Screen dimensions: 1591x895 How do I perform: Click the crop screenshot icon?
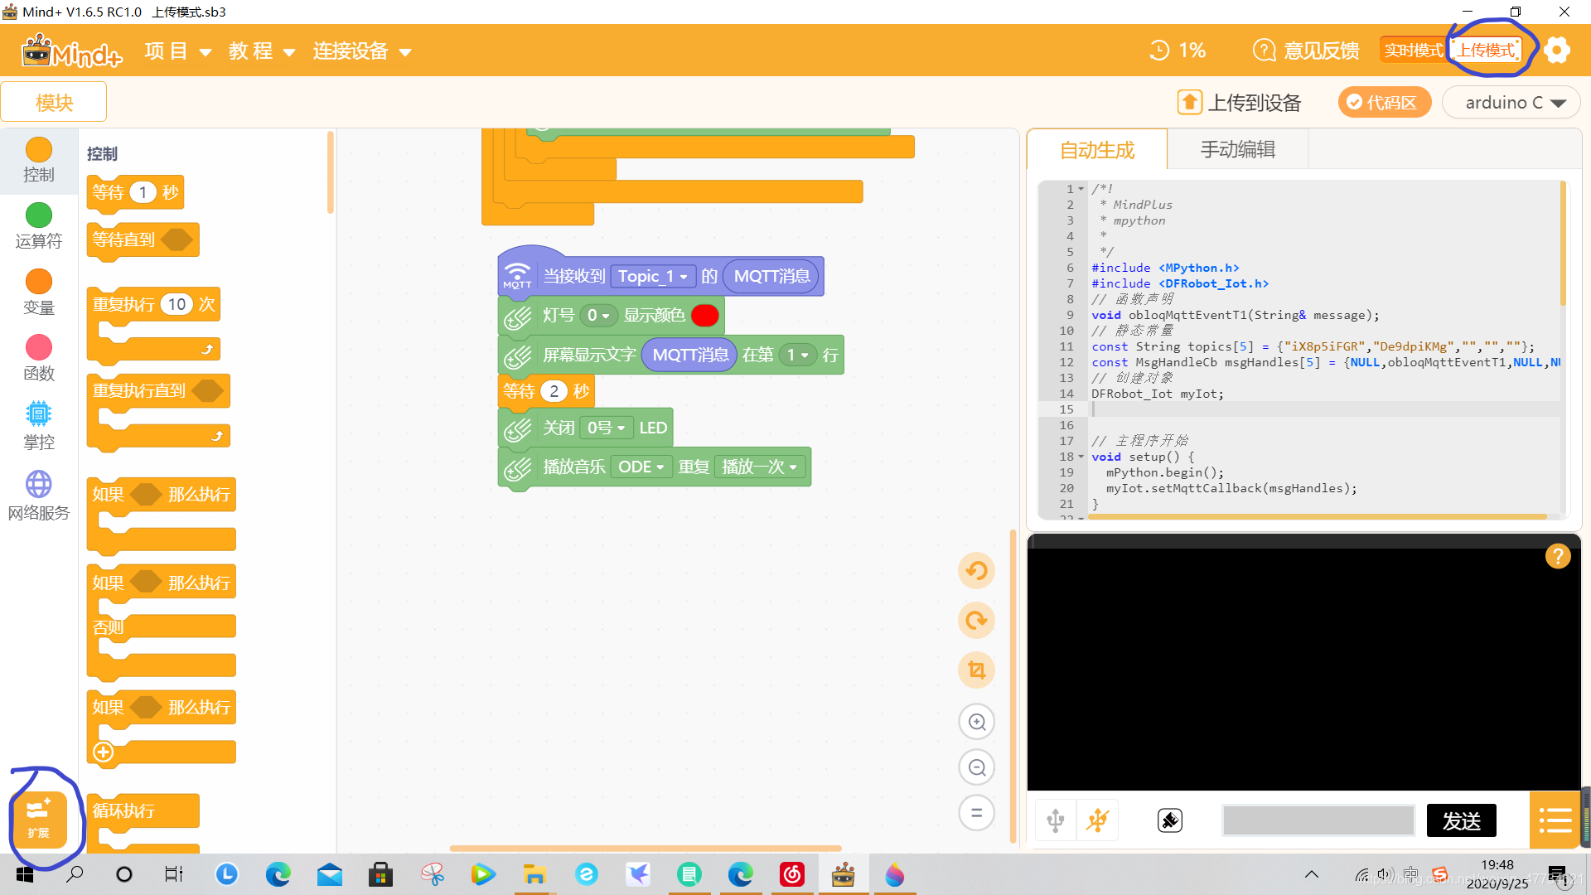[977, 670]
